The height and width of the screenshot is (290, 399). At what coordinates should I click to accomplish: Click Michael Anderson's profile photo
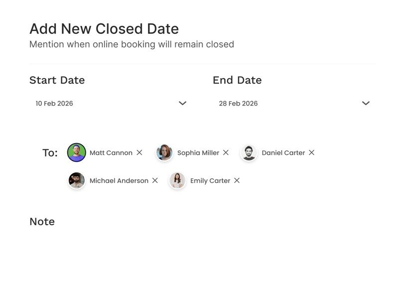[77, 180]
